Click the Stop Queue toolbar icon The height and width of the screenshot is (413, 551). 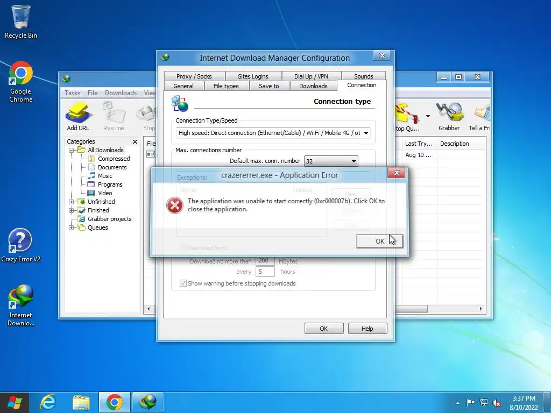click(x=408, y=116)
